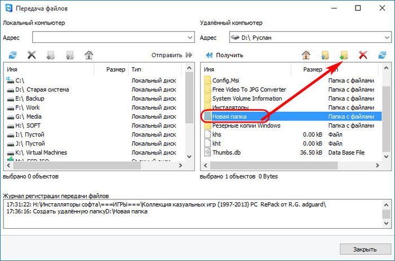Go up one folder on remote computer
This screenshot has width=395, height=261.
324,55
